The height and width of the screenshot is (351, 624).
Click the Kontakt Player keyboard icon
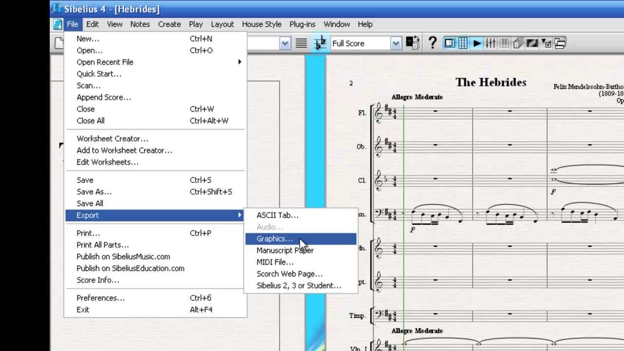tap(504, 43)
